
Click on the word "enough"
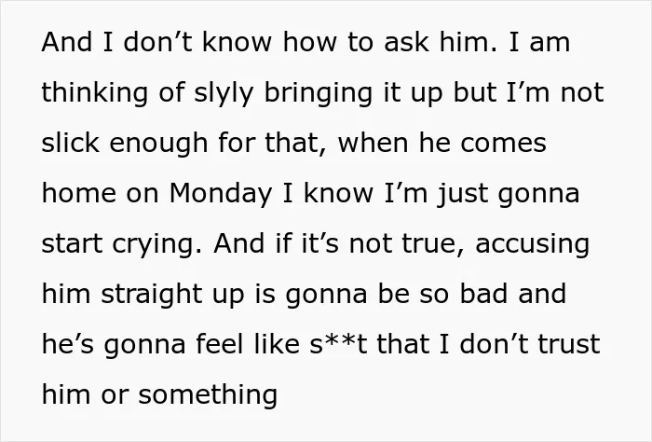tap(158, 144)
